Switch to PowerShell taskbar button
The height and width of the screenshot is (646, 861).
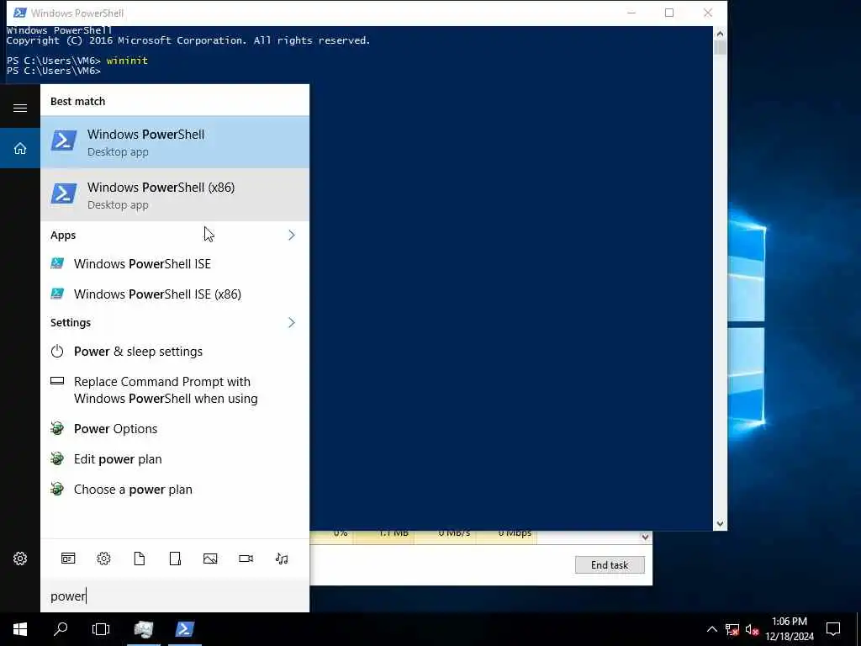184,629
